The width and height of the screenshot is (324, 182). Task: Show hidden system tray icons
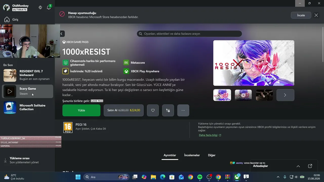(278, 177)
